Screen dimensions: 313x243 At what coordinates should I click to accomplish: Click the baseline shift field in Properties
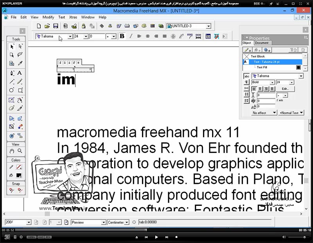coord(266,106)
